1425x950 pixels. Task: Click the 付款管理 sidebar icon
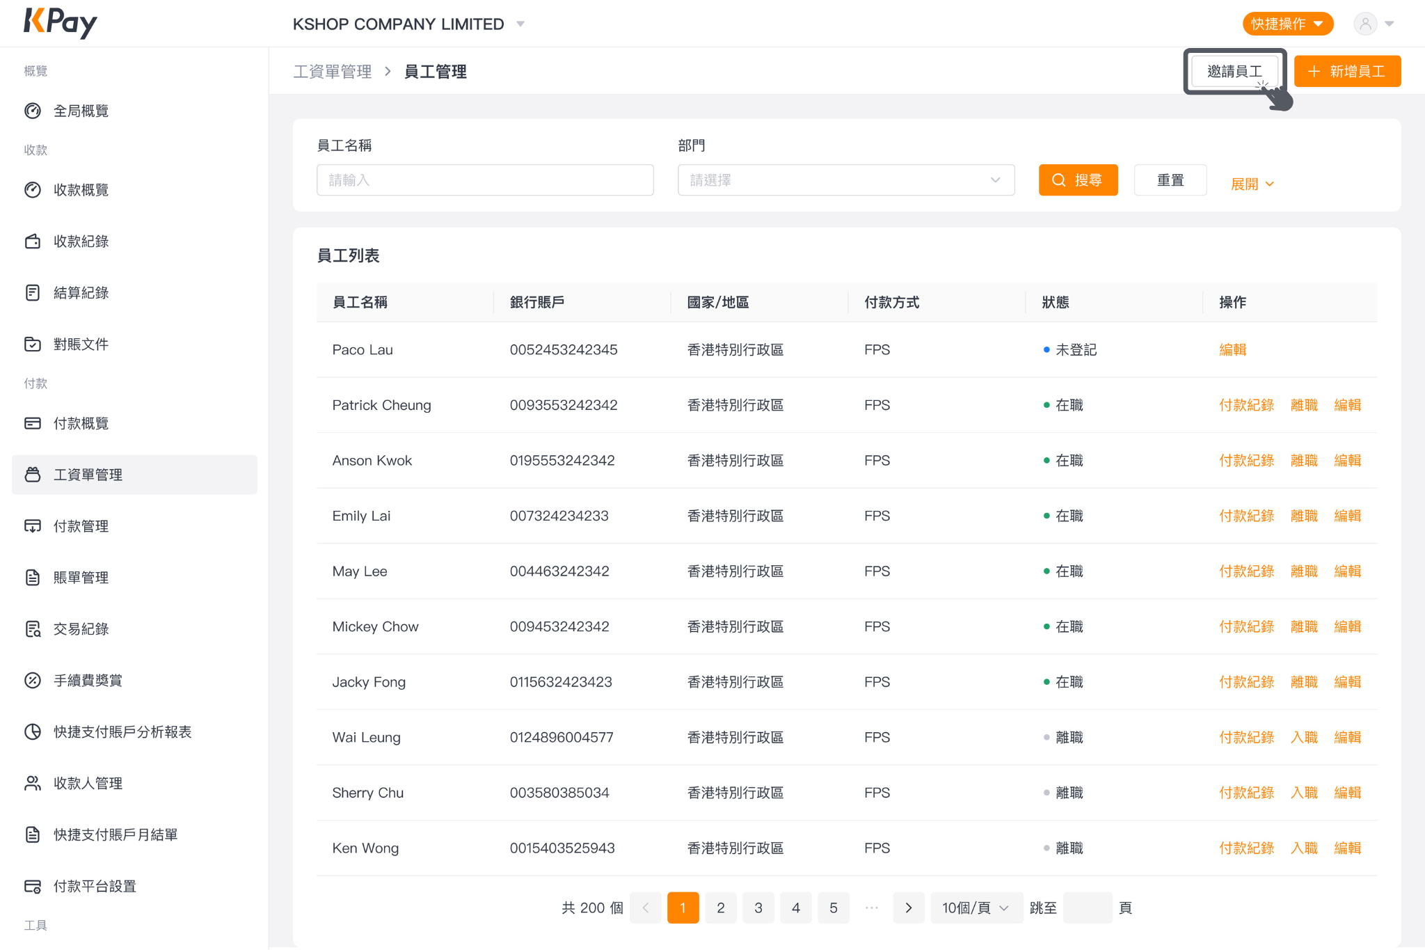pos(33,526)
